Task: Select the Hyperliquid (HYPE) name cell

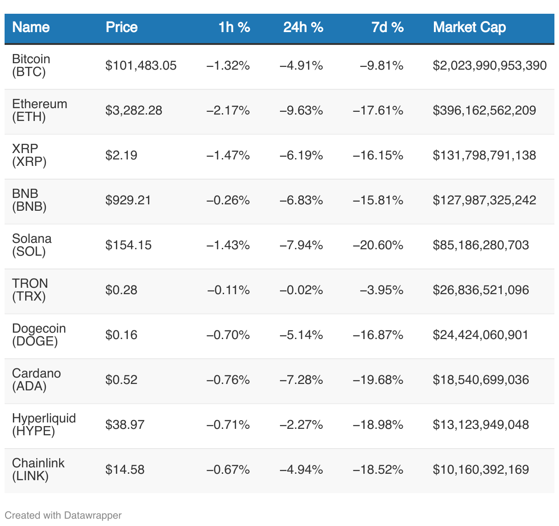Action: 44,425
